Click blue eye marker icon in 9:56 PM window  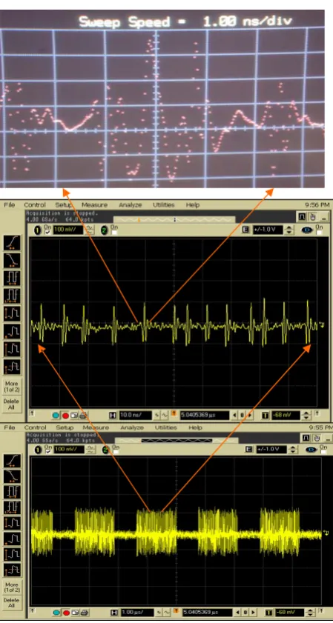point(307,230)
